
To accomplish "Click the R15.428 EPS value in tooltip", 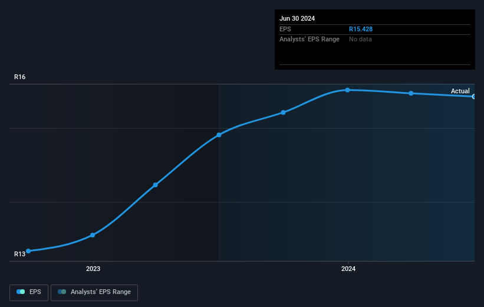I will click(x=361, y=29).
